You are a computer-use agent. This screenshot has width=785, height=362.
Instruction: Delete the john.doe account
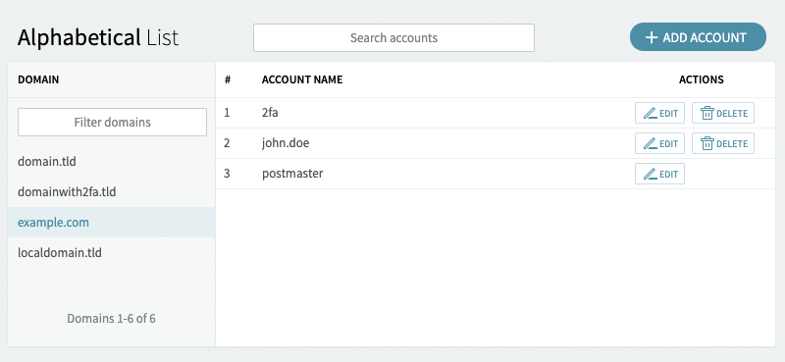723,143
